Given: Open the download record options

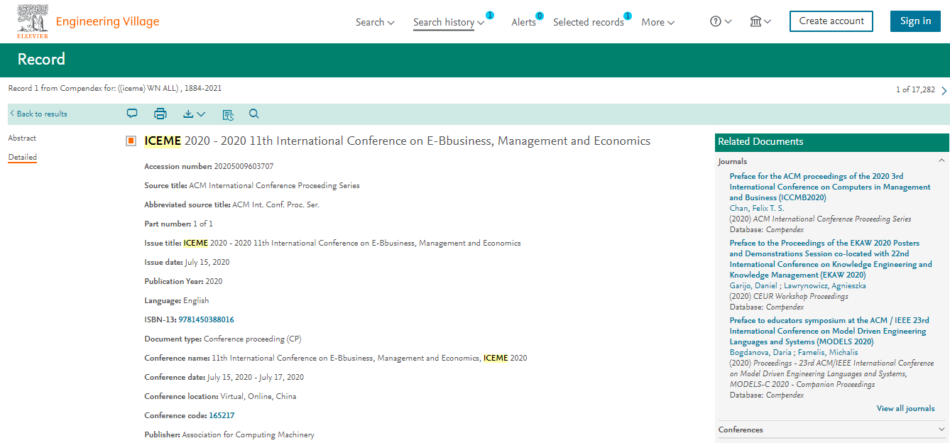Looking at the screenshot, I should click(x=194, y=114).
